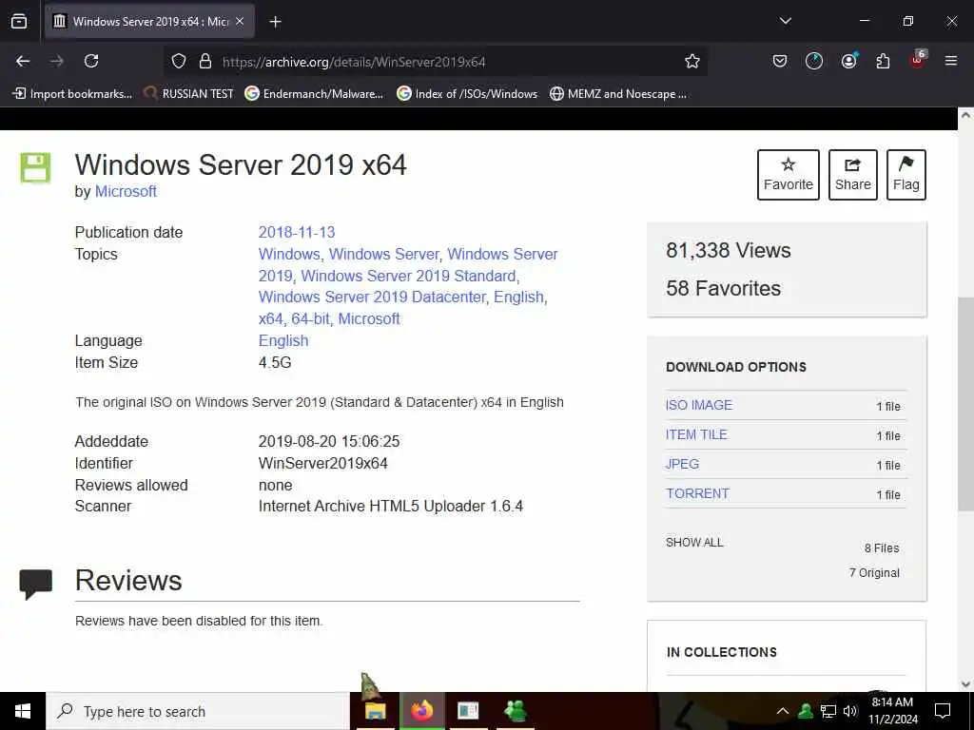Viewport: 974px width, 730px height.
Task: Download the ISO IMAGE option
Action: click(699, 405)
